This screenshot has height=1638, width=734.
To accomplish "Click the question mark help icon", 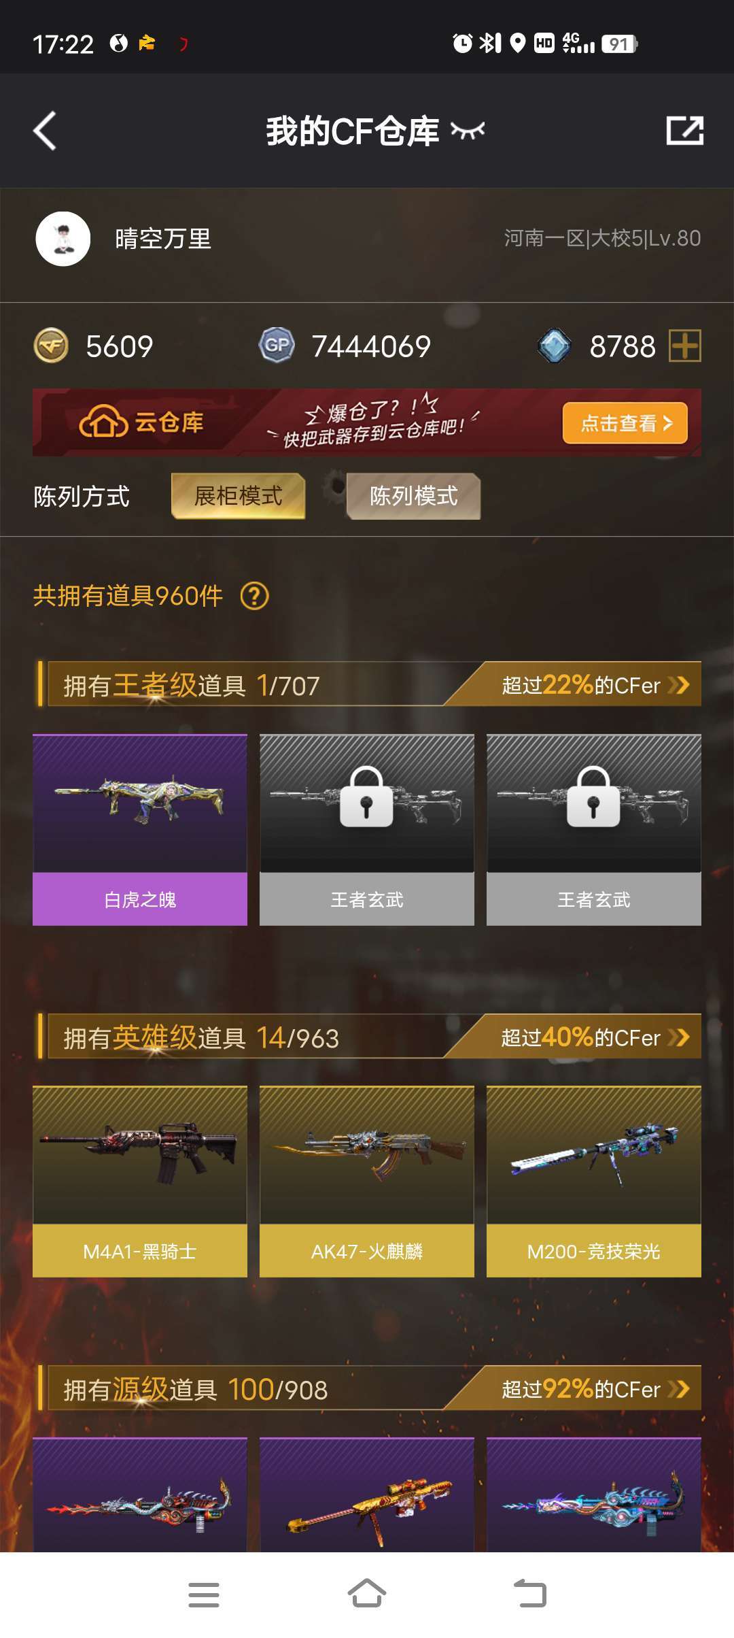I will [255, 597].
